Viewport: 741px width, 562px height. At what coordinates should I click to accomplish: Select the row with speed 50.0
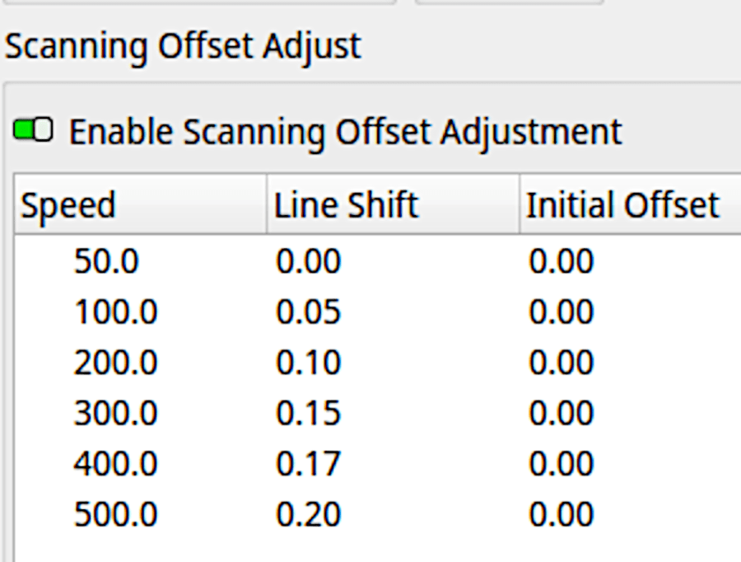pos(107,261)
